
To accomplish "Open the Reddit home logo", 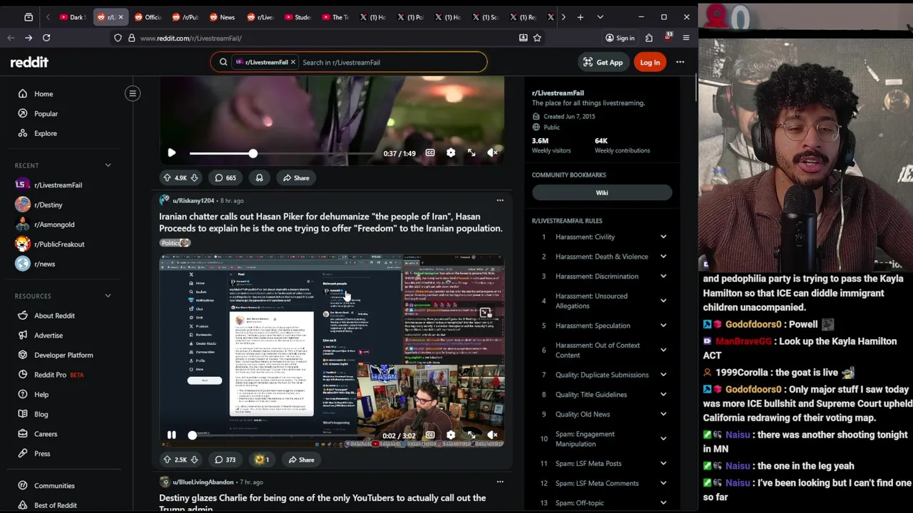I will [29, 62].
